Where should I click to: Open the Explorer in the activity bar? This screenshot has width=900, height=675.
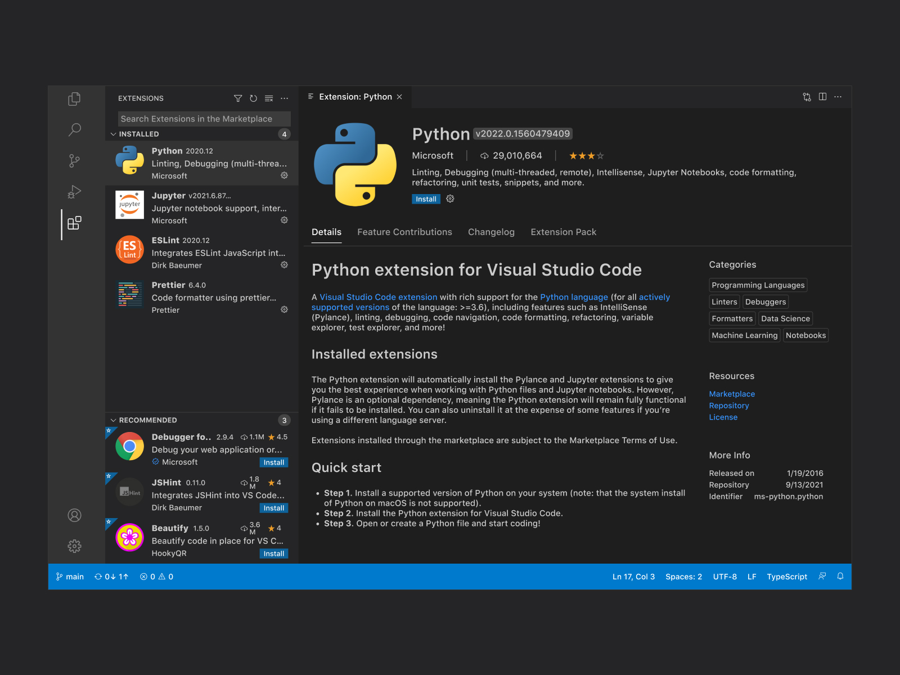74,98
